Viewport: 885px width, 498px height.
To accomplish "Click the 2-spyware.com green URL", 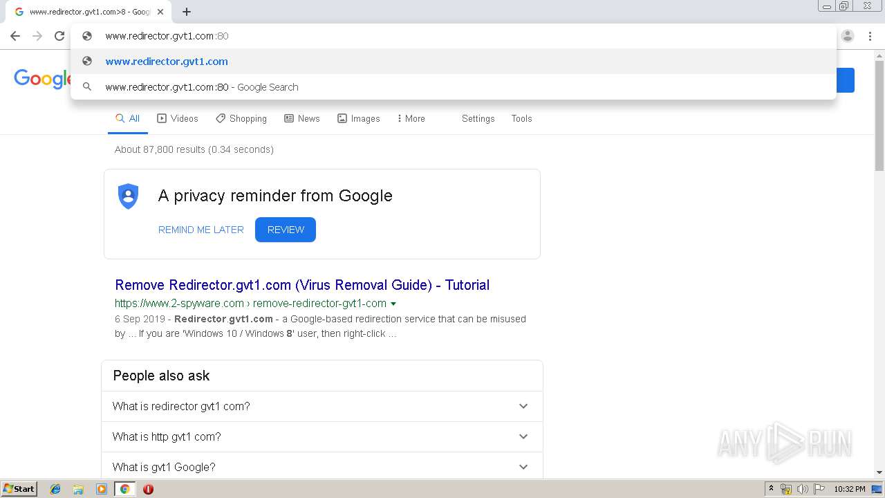I will (250, 303).
